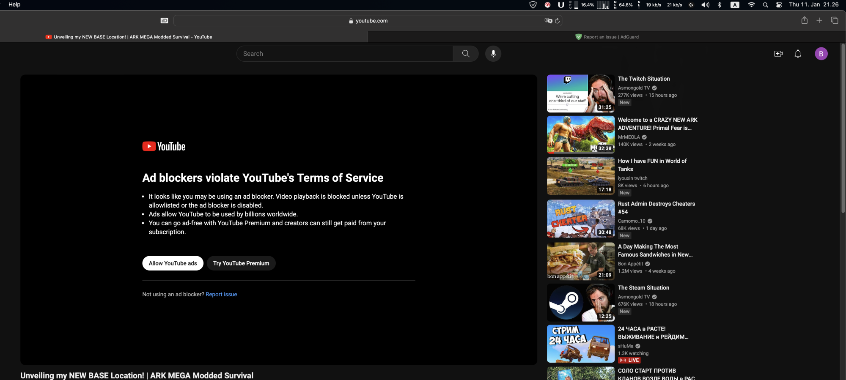Viewport: 846px width, 380px height.
Task: Click the Safari share icon
Action: tap(804, 20)
